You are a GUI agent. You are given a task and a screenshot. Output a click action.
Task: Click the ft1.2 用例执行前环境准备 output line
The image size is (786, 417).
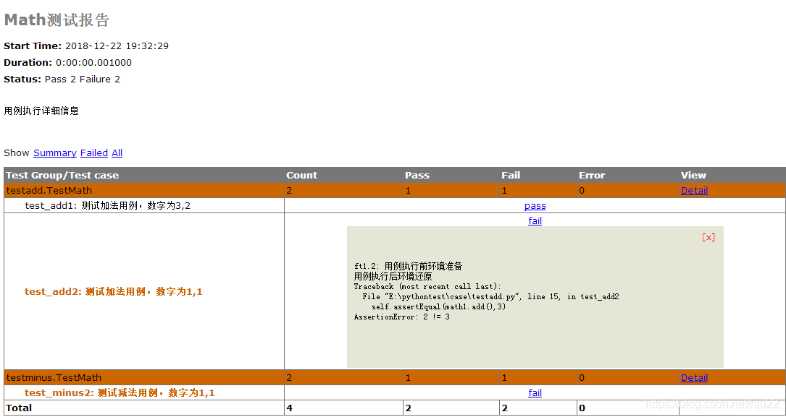tap(408, 267)
